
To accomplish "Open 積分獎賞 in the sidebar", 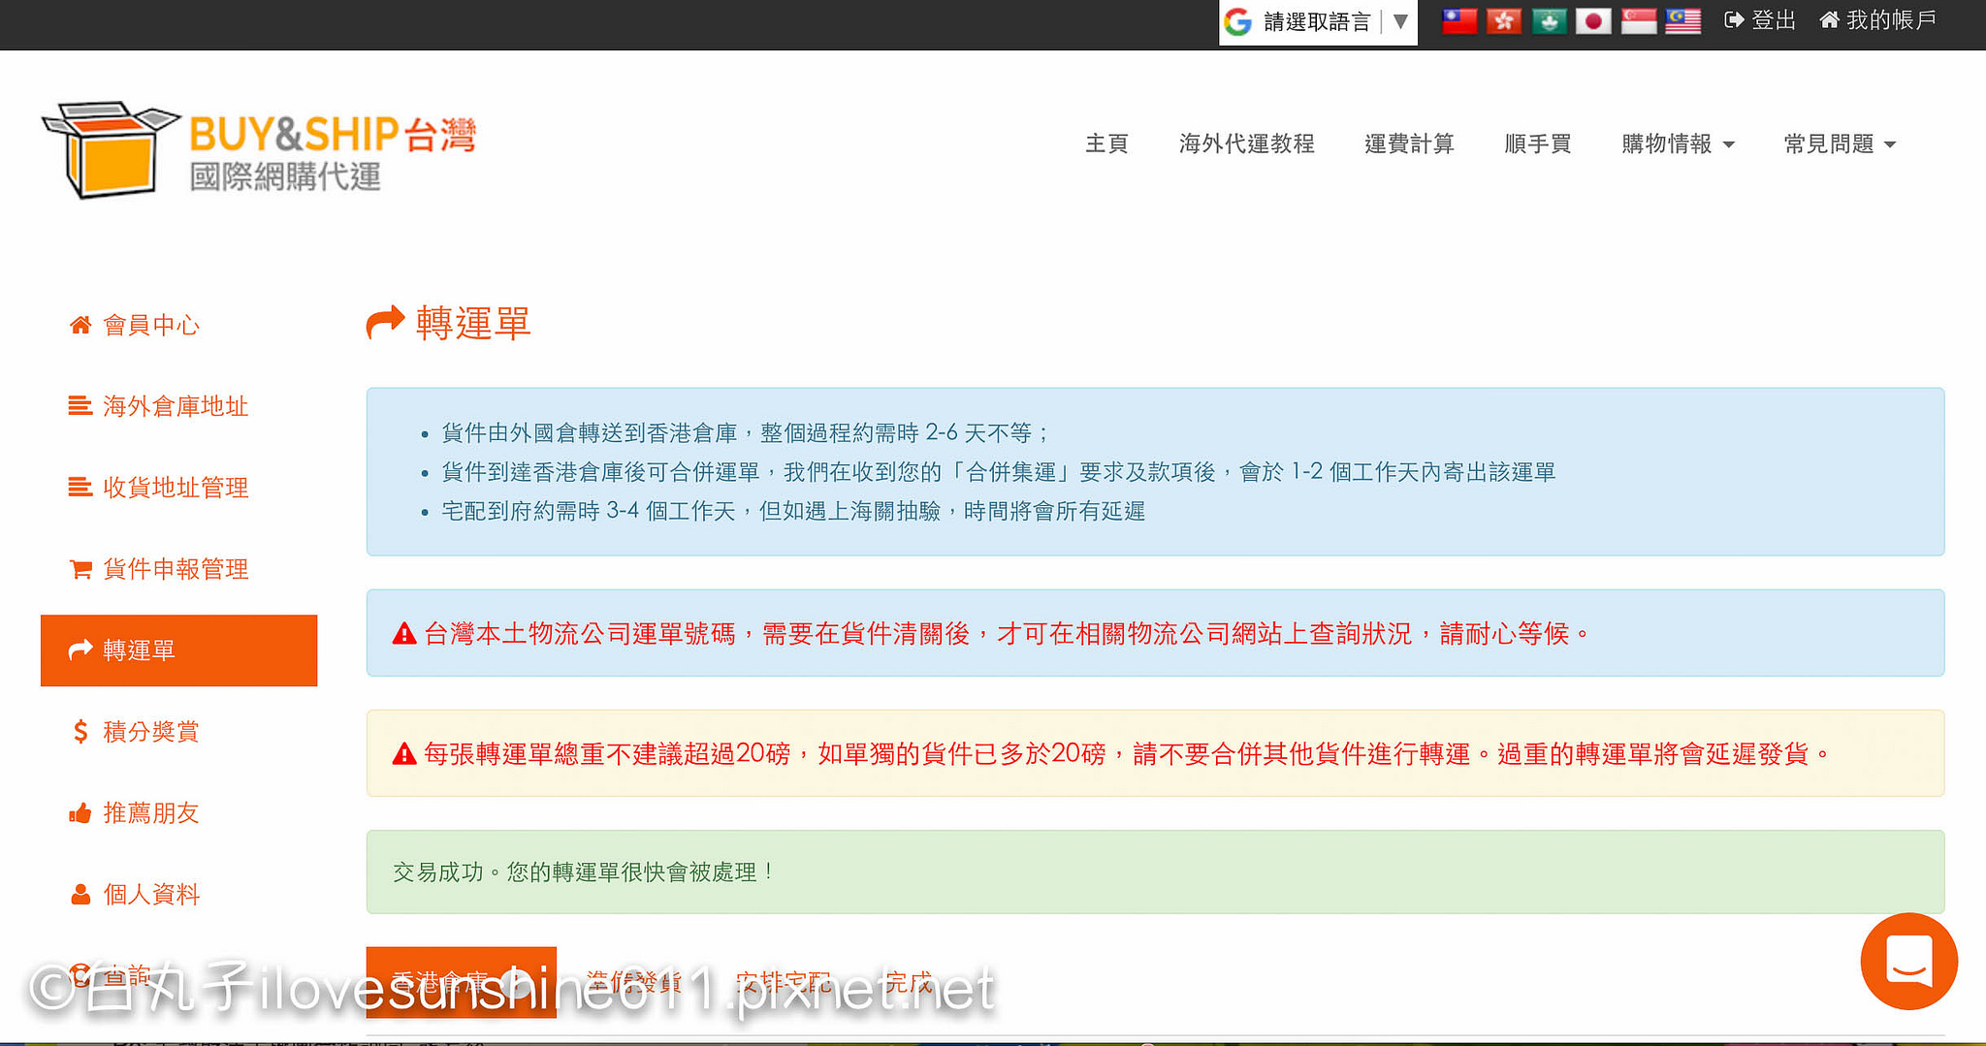I will [x=151, y=732].
